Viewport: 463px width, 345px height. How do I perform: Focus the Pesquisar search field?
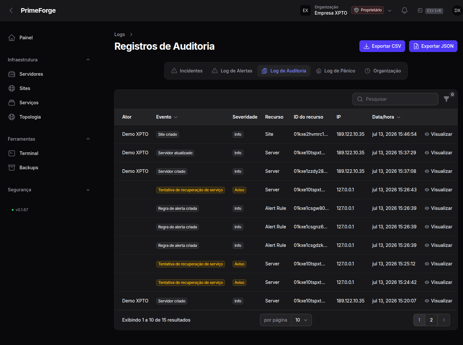point(395,99)
